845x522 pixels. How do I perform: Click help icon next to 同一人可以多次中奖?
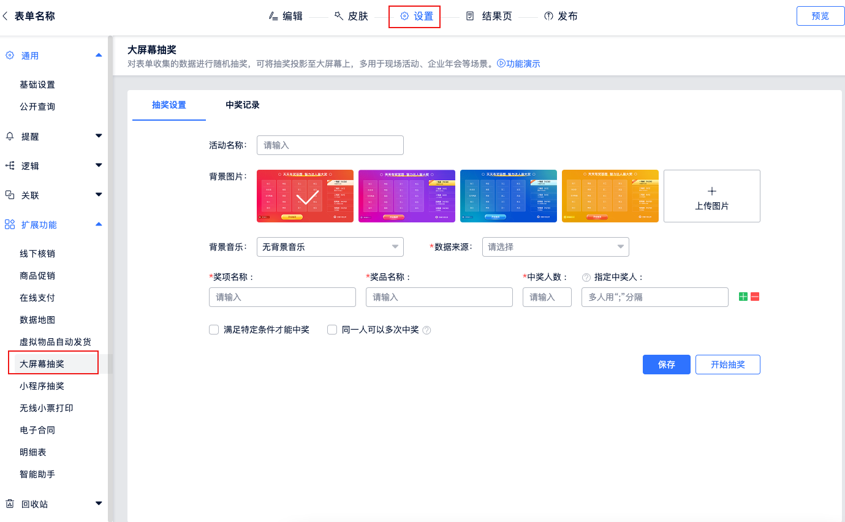point(427,330)
